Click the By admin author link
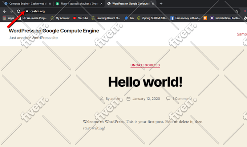The image size is (247, 147). coord(113,99)
